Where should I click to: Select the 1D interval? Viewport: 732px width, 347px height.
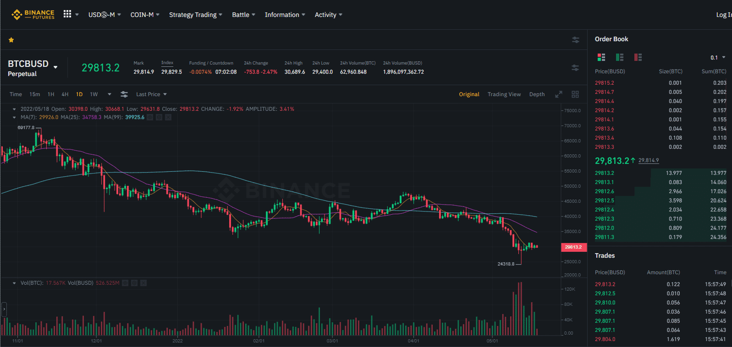pos(79,94)
